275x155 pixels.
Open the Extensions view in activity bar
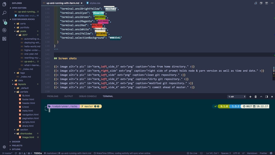pos(4,39)
